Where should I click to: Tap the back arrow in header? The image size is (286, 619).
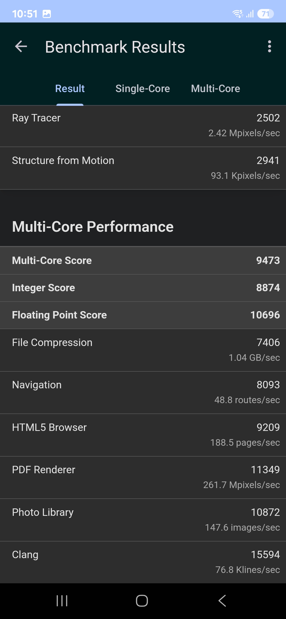(x=21, y=47)
